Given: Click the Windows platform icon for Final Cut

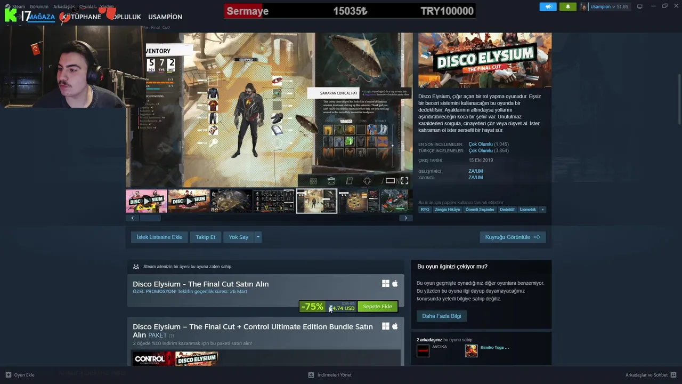Looking at the screenshot, I should pyautogui.click(x=386, y=284).
